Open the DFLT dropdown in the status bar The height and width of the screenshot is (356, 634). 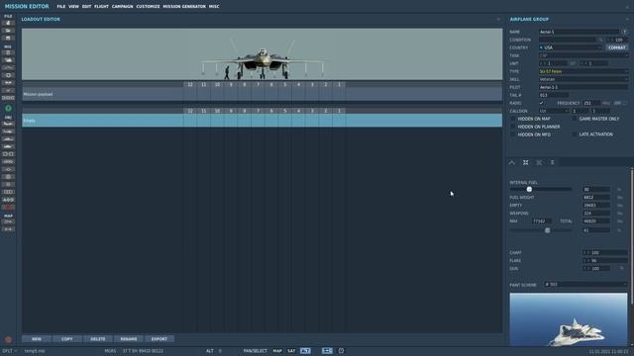[10, 351]
